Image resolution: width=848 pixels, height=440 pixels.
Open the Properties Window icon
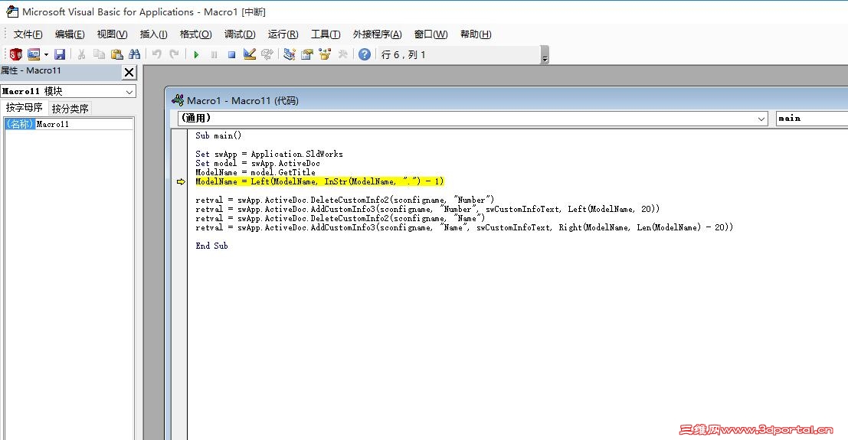click(x=307, y=54)
